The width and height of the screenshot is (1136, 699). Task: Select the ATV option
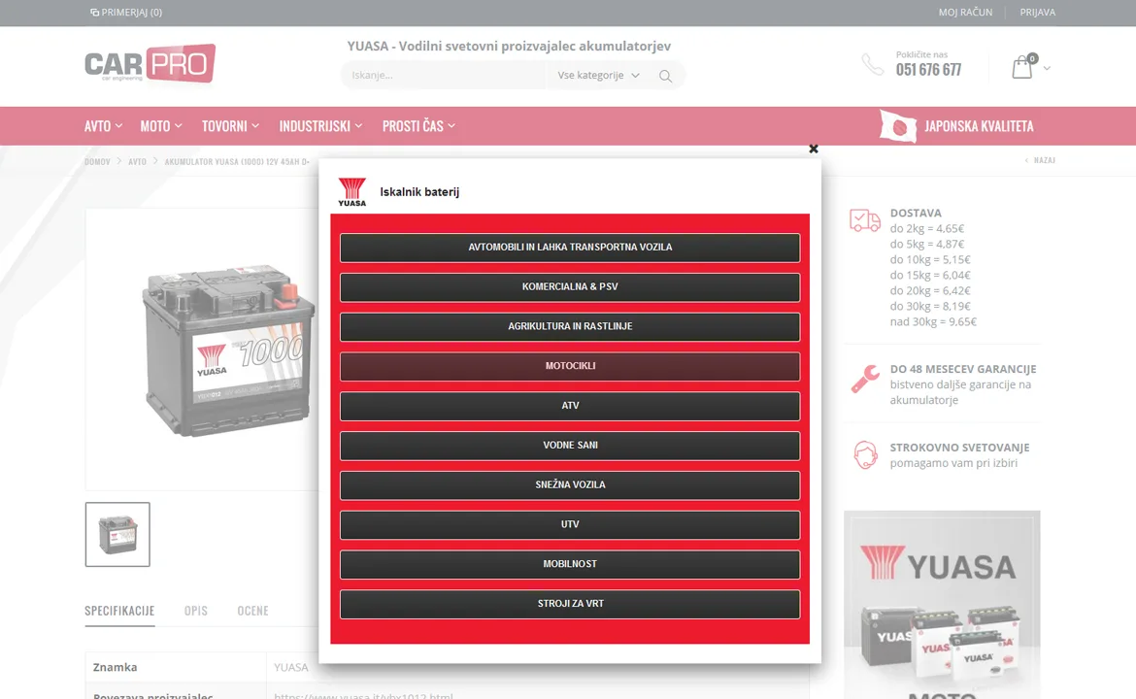click(570, 406)
